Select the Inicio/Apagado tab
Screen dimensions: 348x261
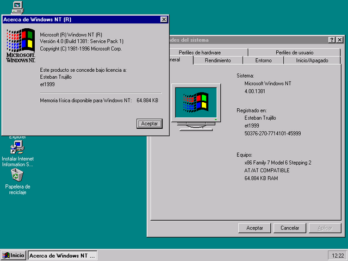coord(312,60)
